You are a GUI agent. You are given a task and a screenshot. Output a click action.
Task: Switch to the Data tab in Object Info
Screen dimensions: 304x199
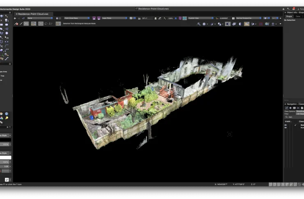pos(298,16)
